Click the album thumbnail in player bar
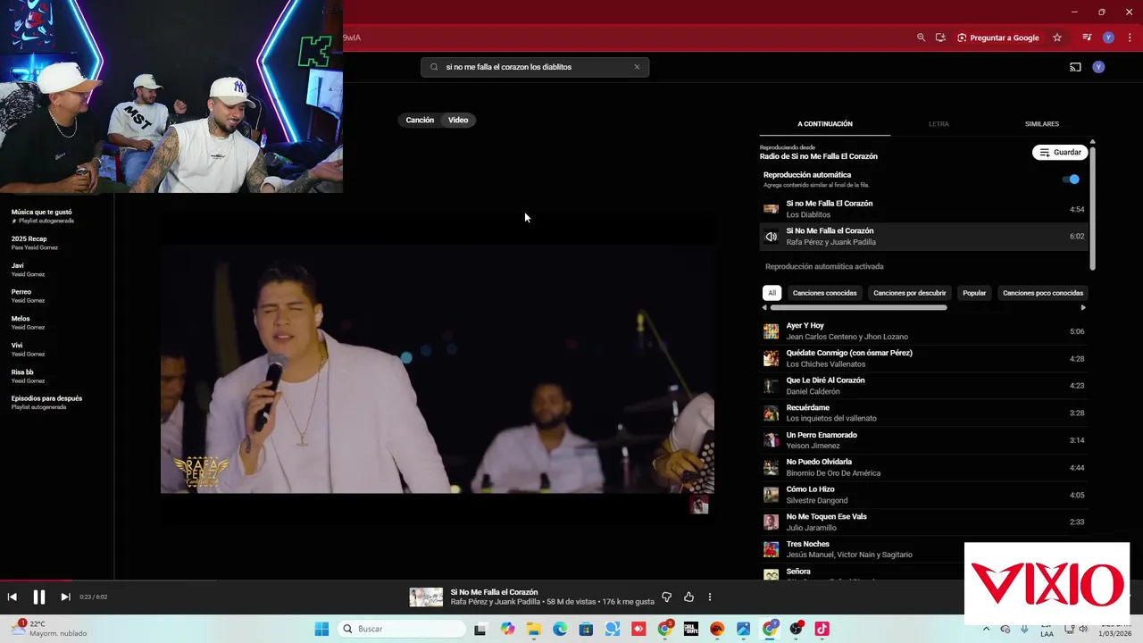This screenshot has height=643, width=1143. [426, 597]
